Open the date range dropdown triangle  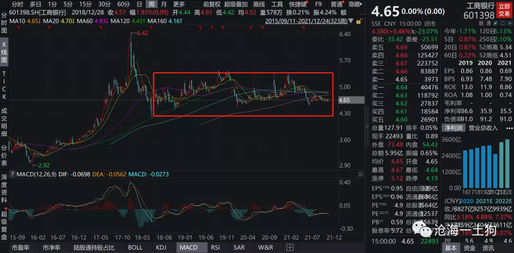click(x=351, y=21)
